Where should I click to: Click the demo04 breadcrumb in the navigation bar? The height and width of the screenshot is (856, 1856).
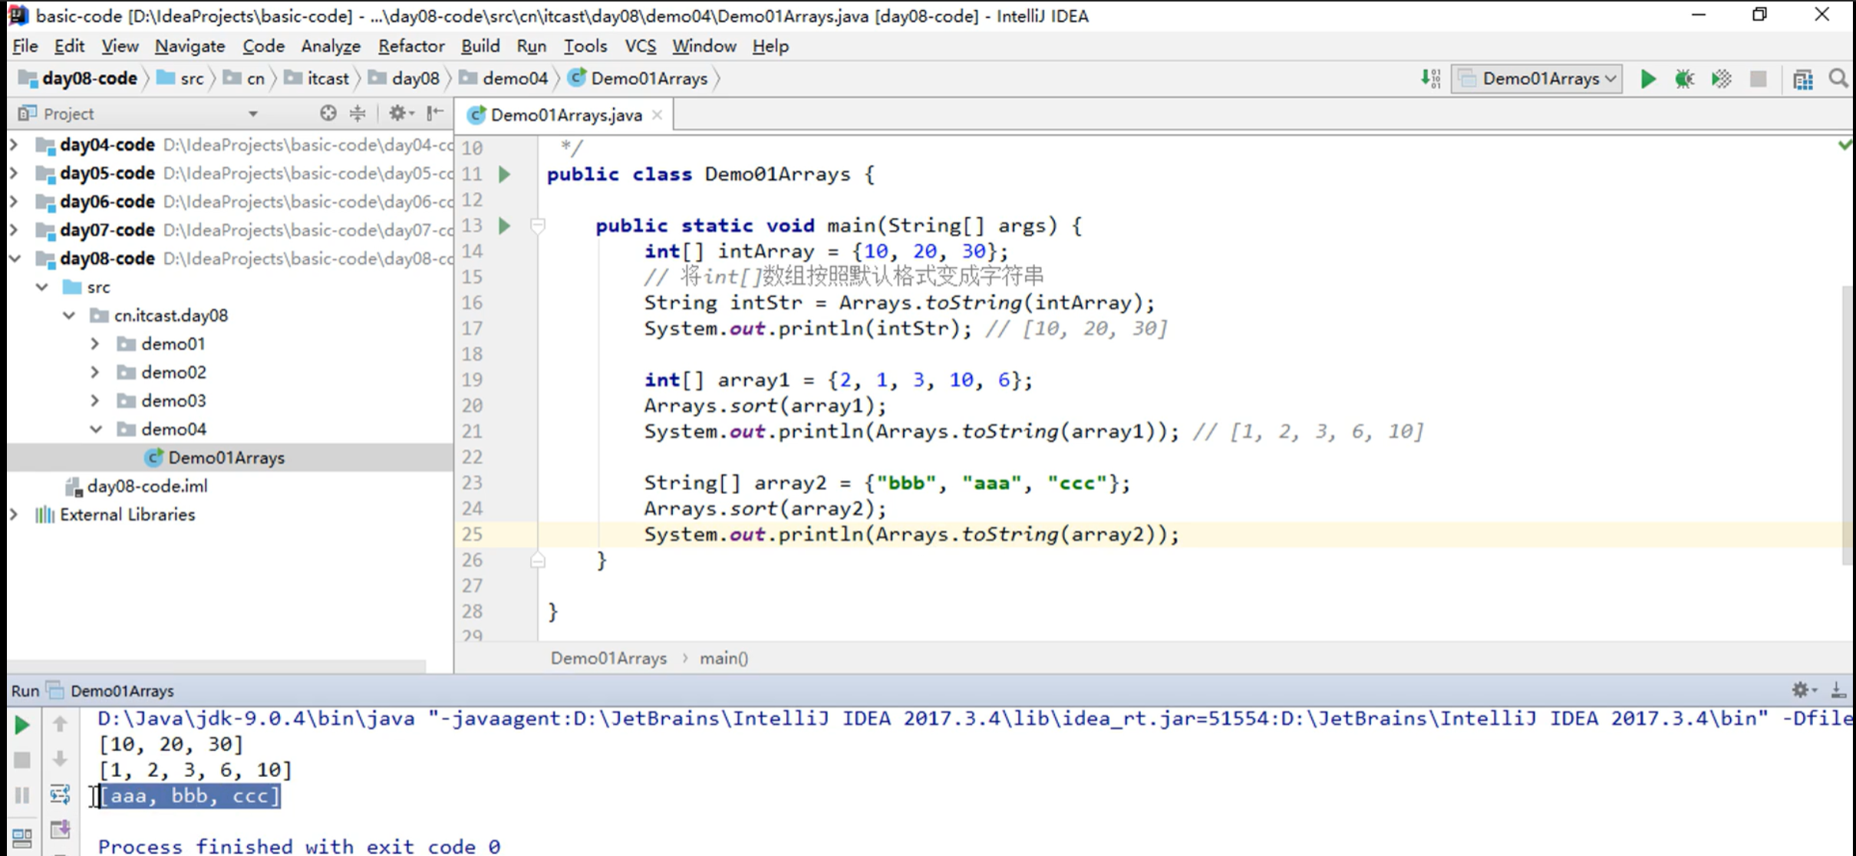click(514, 79)
